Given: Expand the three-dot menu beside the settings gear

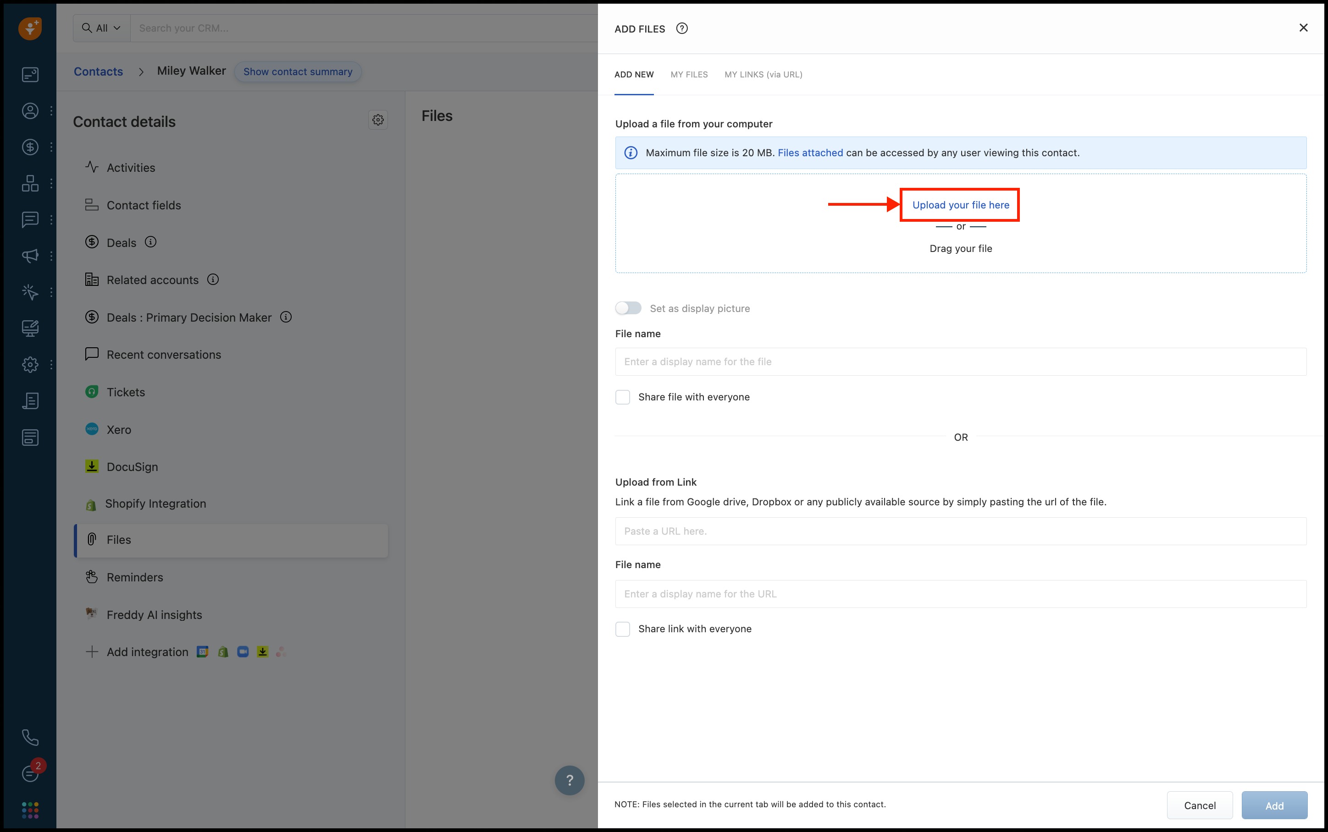Looking at the screenshot, I should tap(51, 364).
